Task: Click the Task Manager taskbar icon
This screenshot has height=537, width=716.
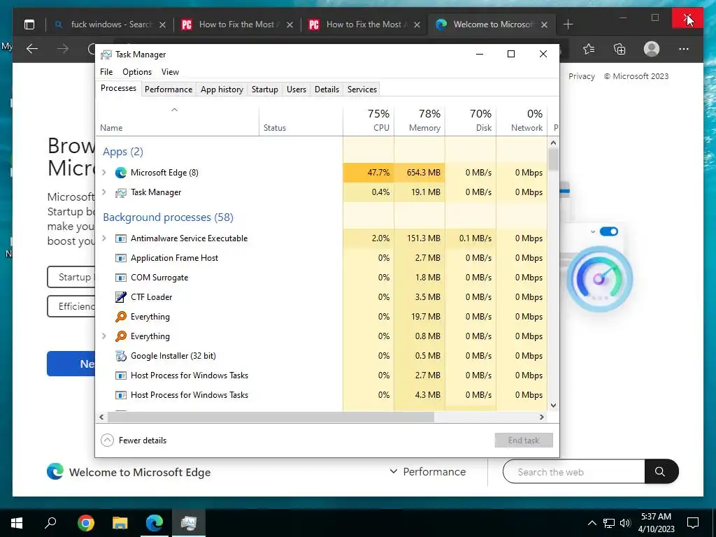Action: coord(189,523)
